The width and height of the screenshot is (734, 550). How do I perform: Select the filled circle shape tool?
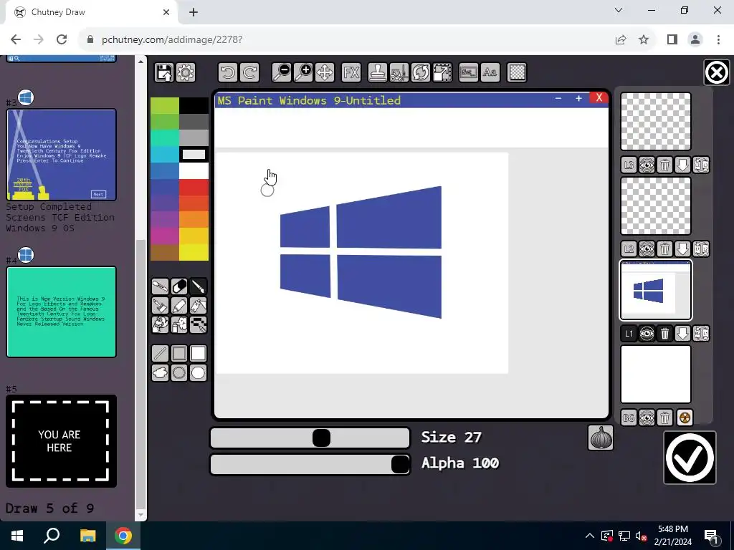(199, 372)
